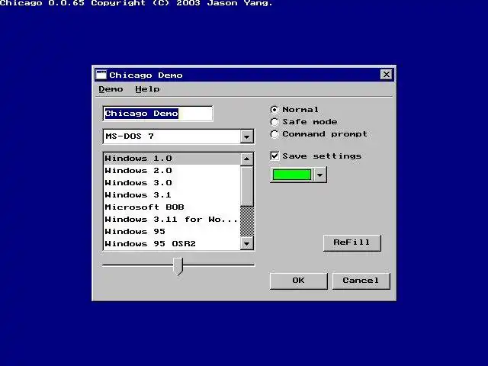The height and width of the screenshot is (366, 488).
Task: Click the list scrollbar up arrow
Action: (x=247, y=159)
